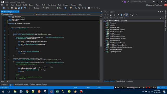Expand the DMS.Framework project node
This screenshot has width=167, height=94.
pos(105,34)
